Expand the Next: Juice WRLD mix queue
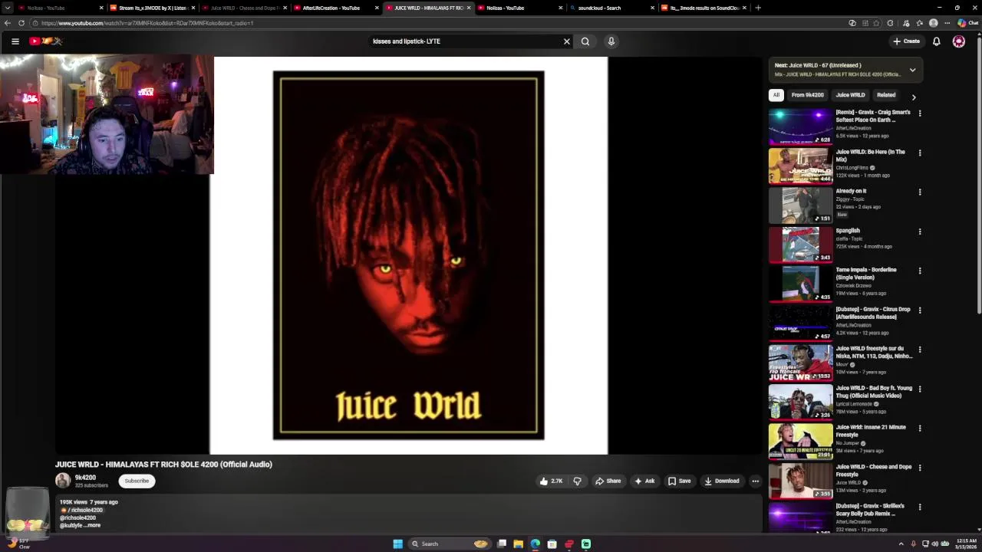Viewport: 982px width, 552px height. tap(912, 70)
